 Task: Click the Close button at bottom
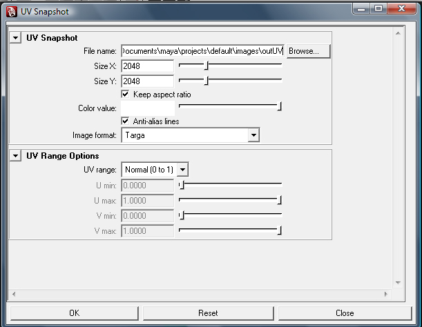(344, 313)
